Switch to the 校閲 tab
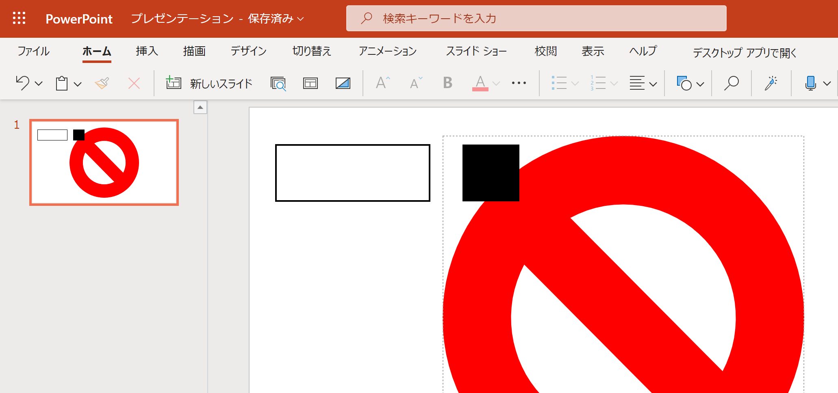Screen dimensions: 838x393 tap(546, 51)
